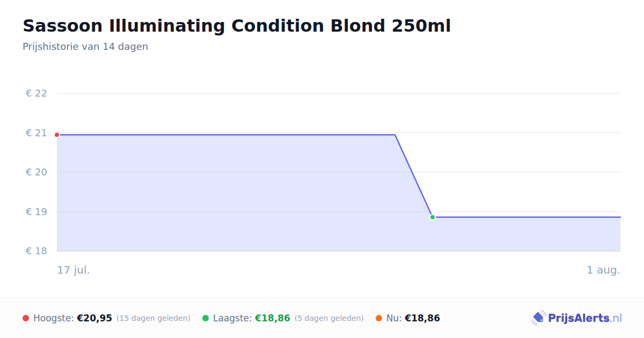Click the red highest-price dot on chart
The height and width of the screenshot is (338, 644).
click(x=57, y=135)
